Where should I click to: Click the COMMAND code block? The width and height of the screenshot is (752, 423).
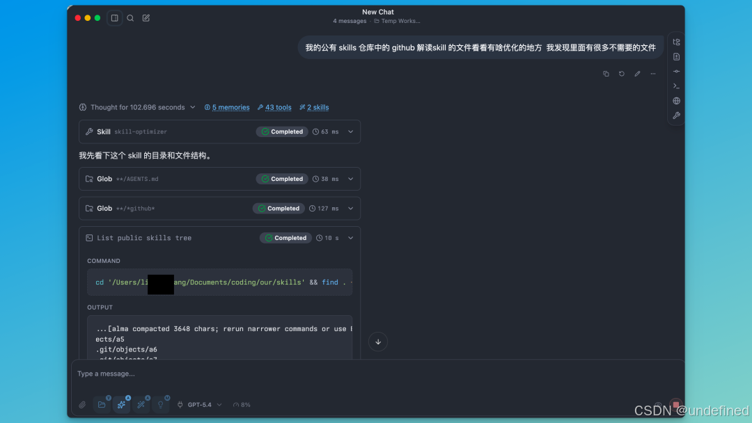(x=219, y=282)
